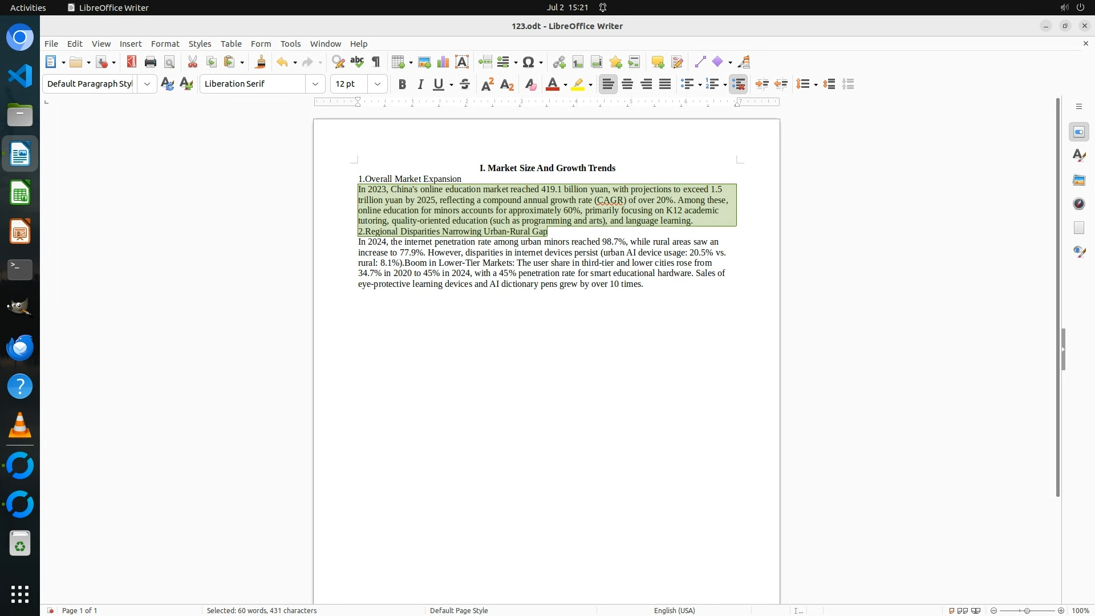Toggle Italic formatting

click(x=420, y=84)
